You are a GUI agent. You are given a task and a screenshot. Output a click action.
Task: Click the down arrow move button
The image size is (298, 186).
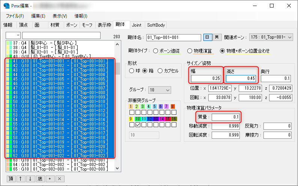click(30, 179)
